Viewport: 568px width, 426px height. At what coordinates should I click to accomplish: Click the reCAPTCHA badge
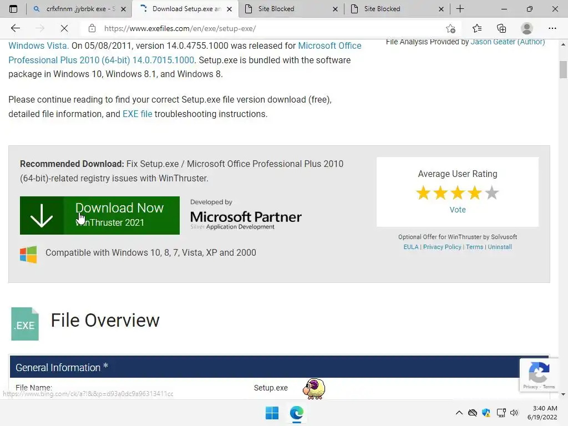(539, 374)
